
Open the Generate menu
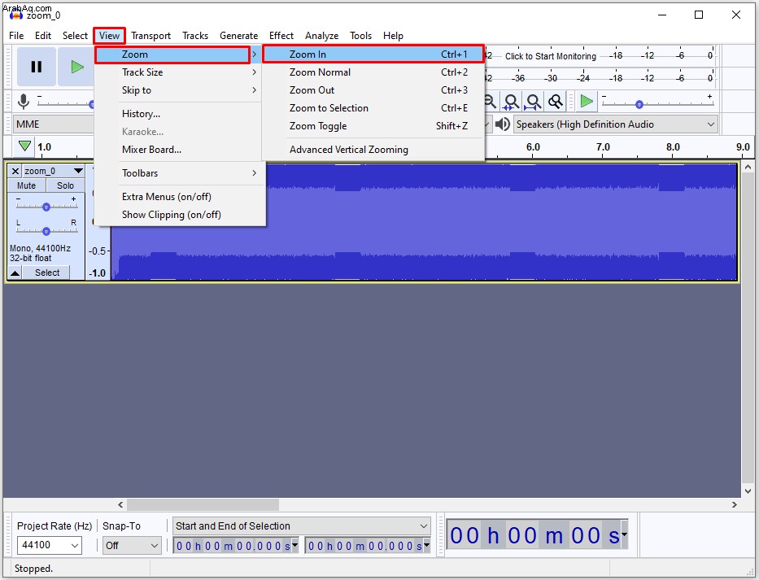pos(238,35)
